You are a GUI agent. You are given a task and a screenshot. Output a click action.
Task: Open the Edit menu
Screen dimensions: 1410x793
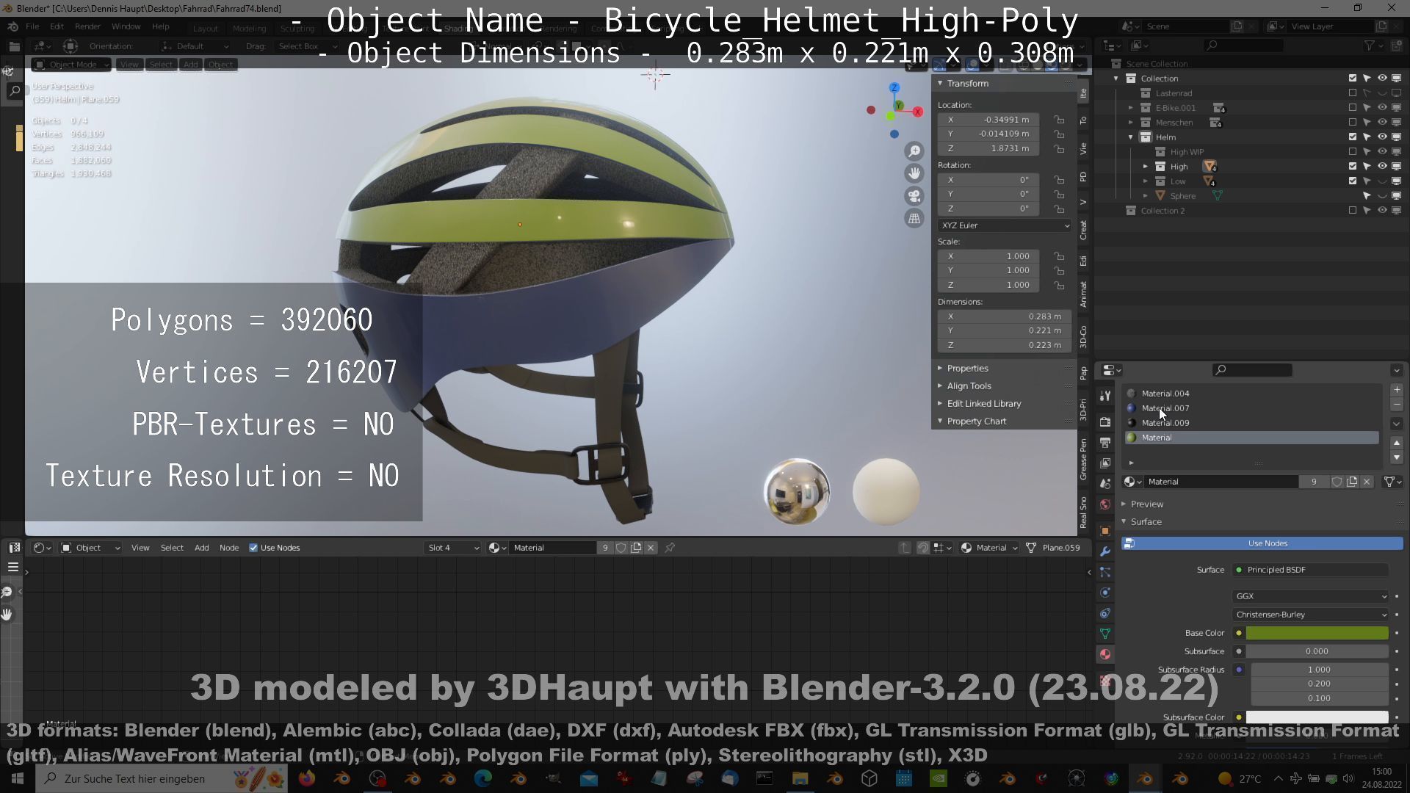point(57,26)
